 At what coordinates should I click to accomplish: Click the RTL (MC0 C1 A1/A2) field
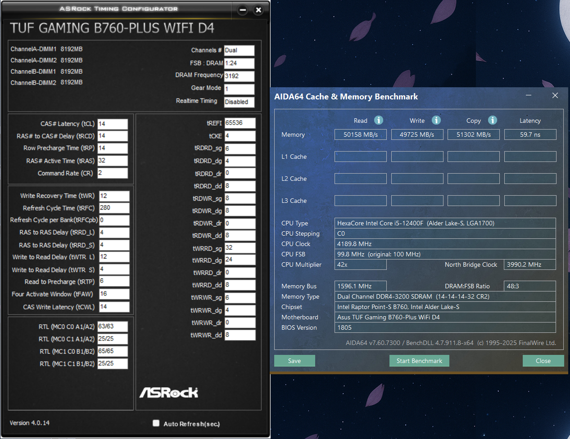click(113, 339)
